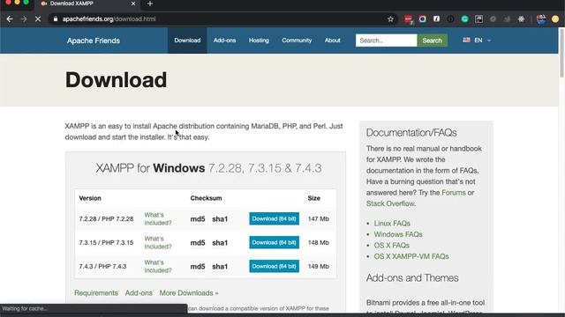This screenshot has height=317, width=565.
Task: Click the 'Checksum' column header
Action: (206, 198)
